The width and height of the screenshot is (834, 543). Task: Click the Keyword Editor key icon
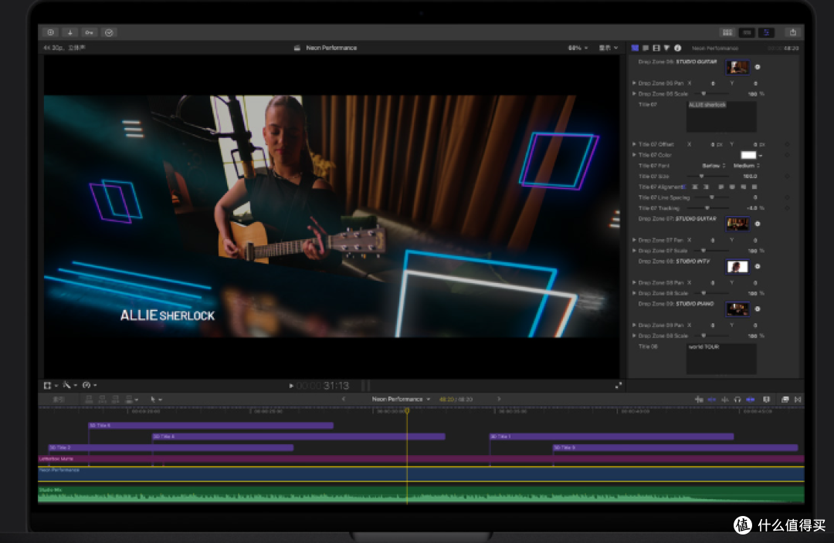coord(90,32)
